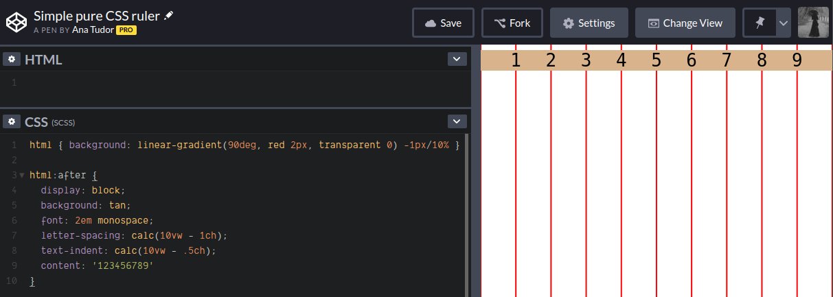
Task: Click line number 10 in CSS gutter
Action: tap(10, 281)
